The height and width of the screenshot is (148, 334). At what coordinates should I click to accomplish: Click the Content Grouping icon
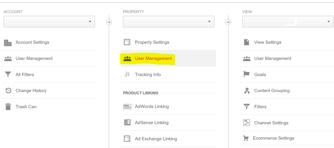(246, 91)
